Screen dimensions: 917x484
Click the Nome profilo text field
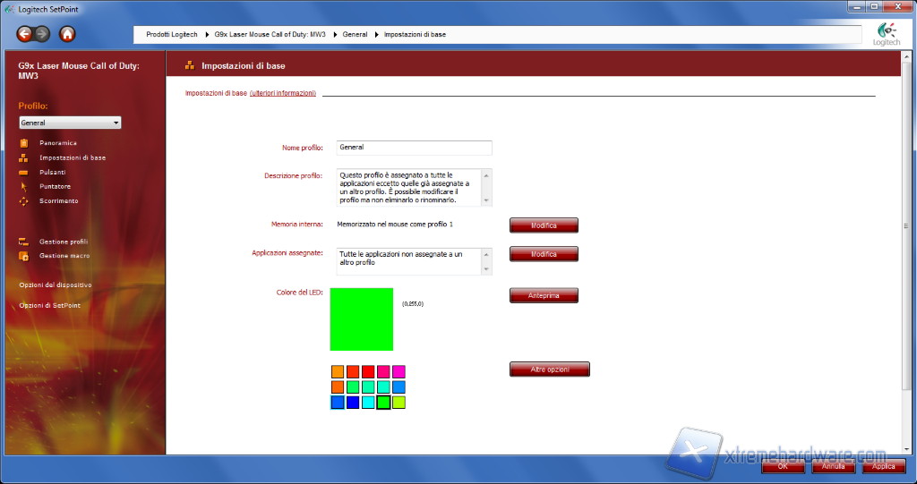414,148
